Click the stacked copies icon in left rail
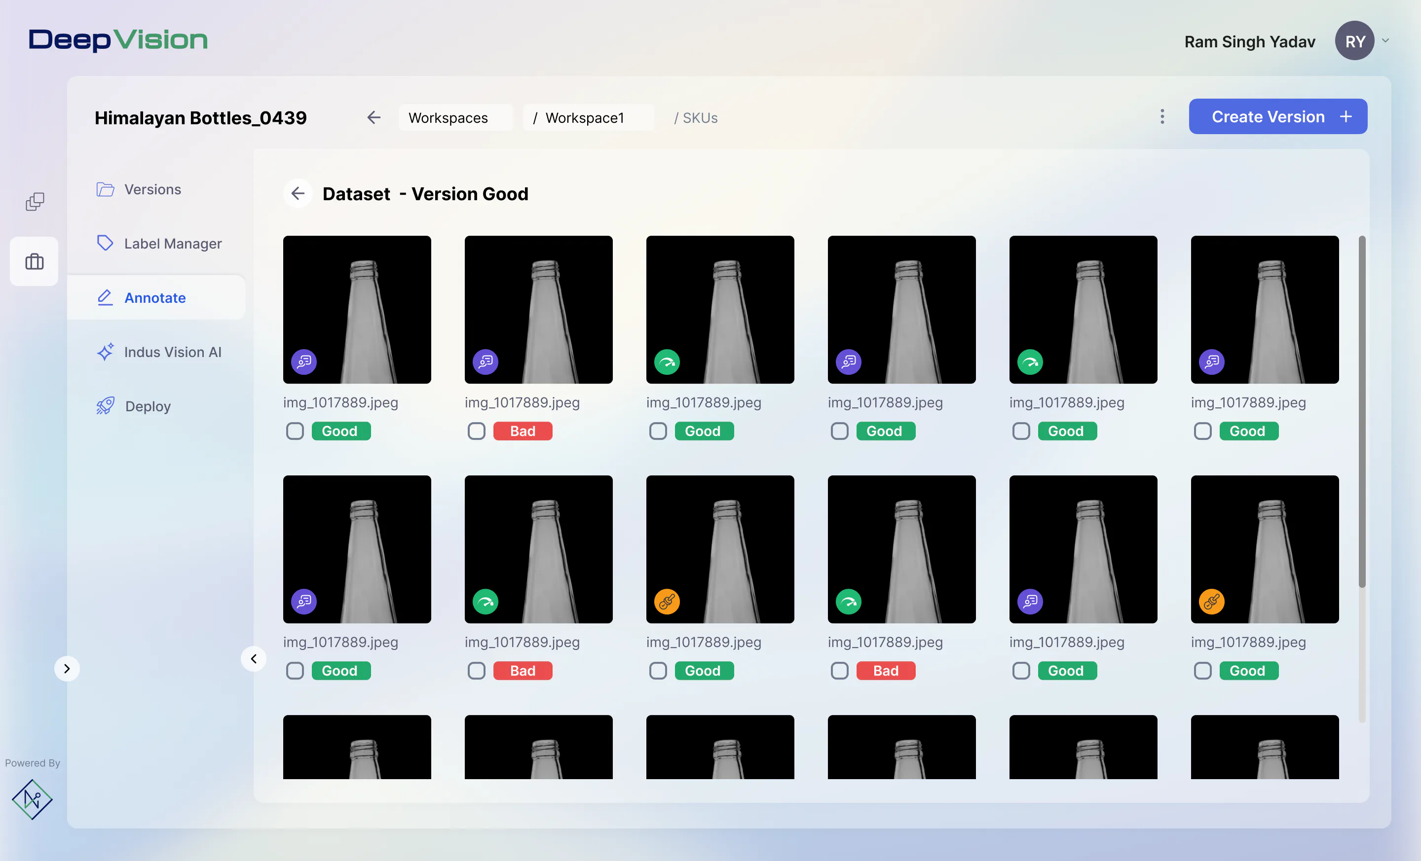 click(35, 202)
